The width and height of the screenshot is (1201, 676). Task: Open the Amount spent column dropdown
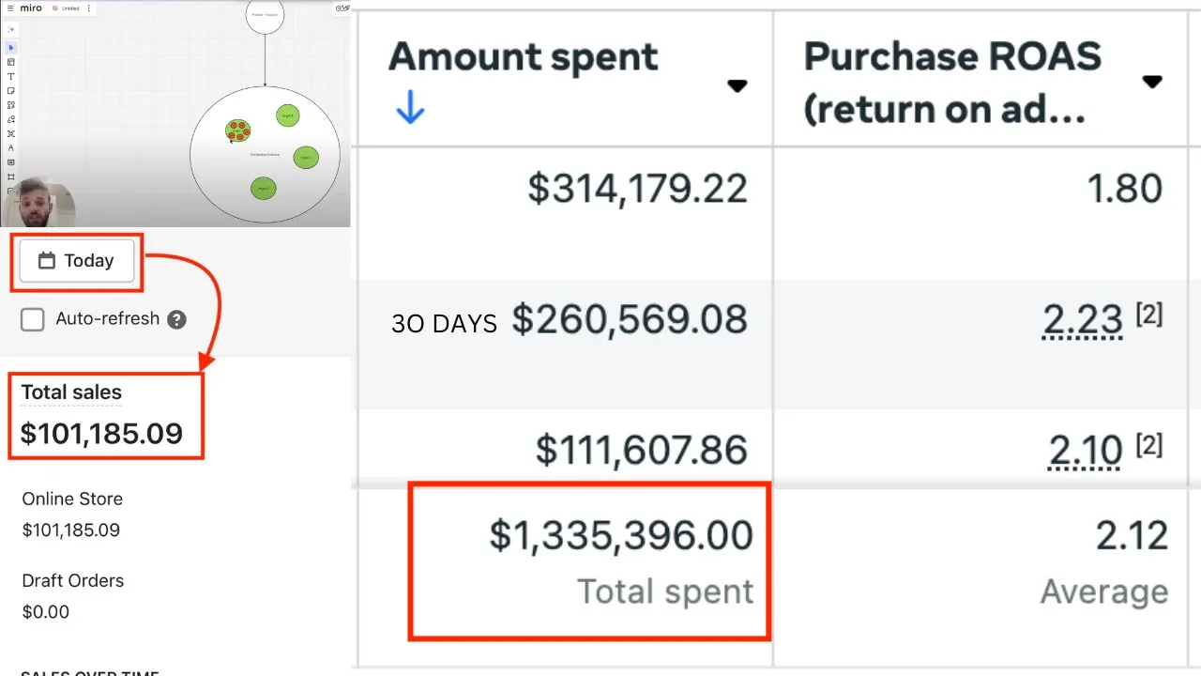tap(737, 86)
